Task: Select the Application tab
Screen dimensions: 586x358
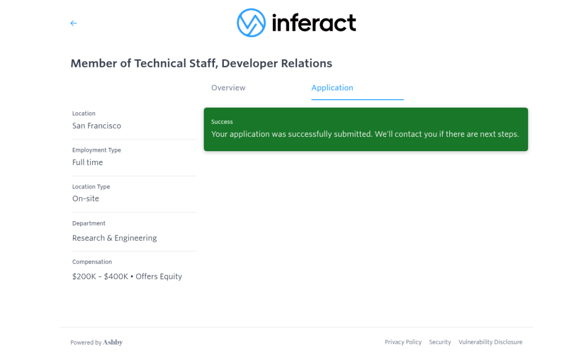Action: click(x=332, y=88)
